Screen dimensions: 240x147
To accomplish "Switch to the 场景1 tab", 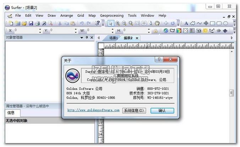I will [x=113, y=38].
